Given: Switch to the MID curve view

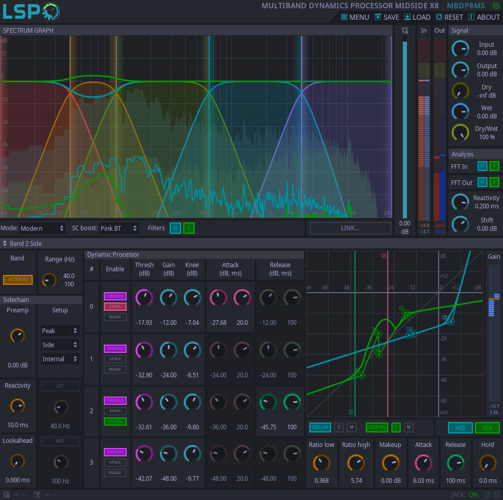Looking at the screenshot, I should 460,428.
